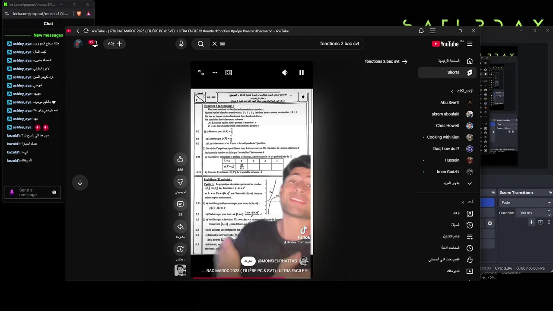This screenshot has width=553, height=311.
Task: Click the YouTube logo
Action: (445, 44)
